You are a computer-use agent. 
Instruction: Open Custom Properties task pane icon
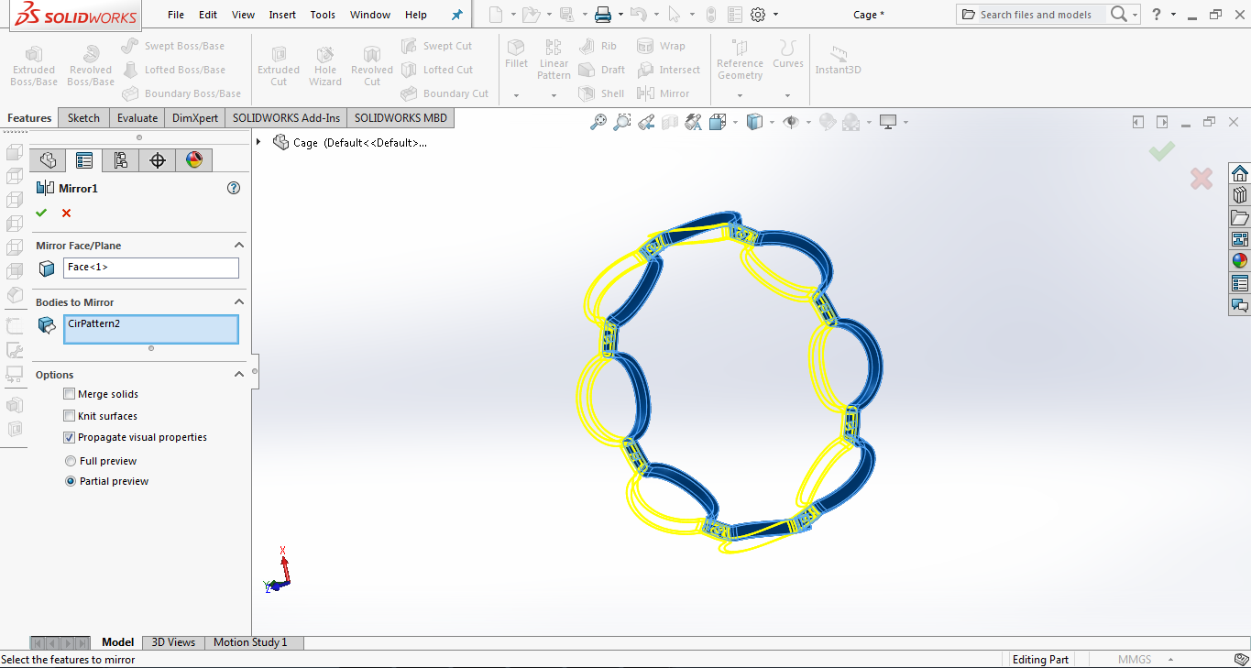tap(1240, 283)
